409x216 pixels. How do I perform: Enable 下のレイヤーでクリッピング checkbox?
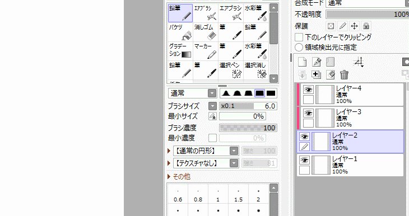coord(299,37)
